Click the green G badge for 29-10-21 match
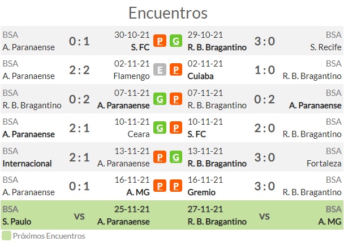 [176, 41]
